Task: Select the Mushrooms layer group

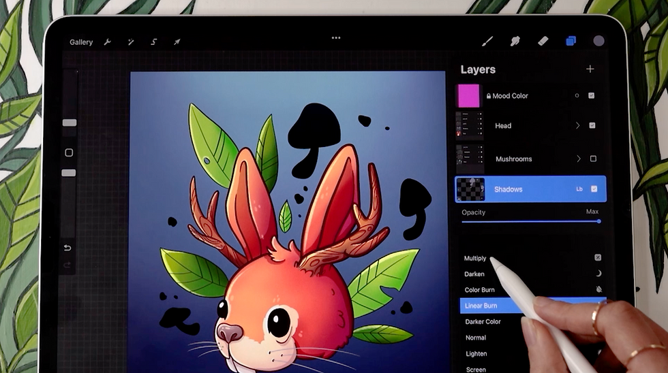Action: (530, 159)
